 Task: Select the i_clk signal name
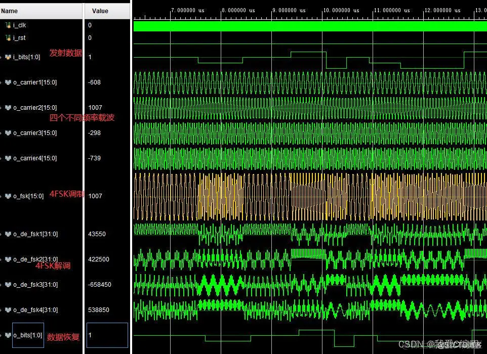20,25
